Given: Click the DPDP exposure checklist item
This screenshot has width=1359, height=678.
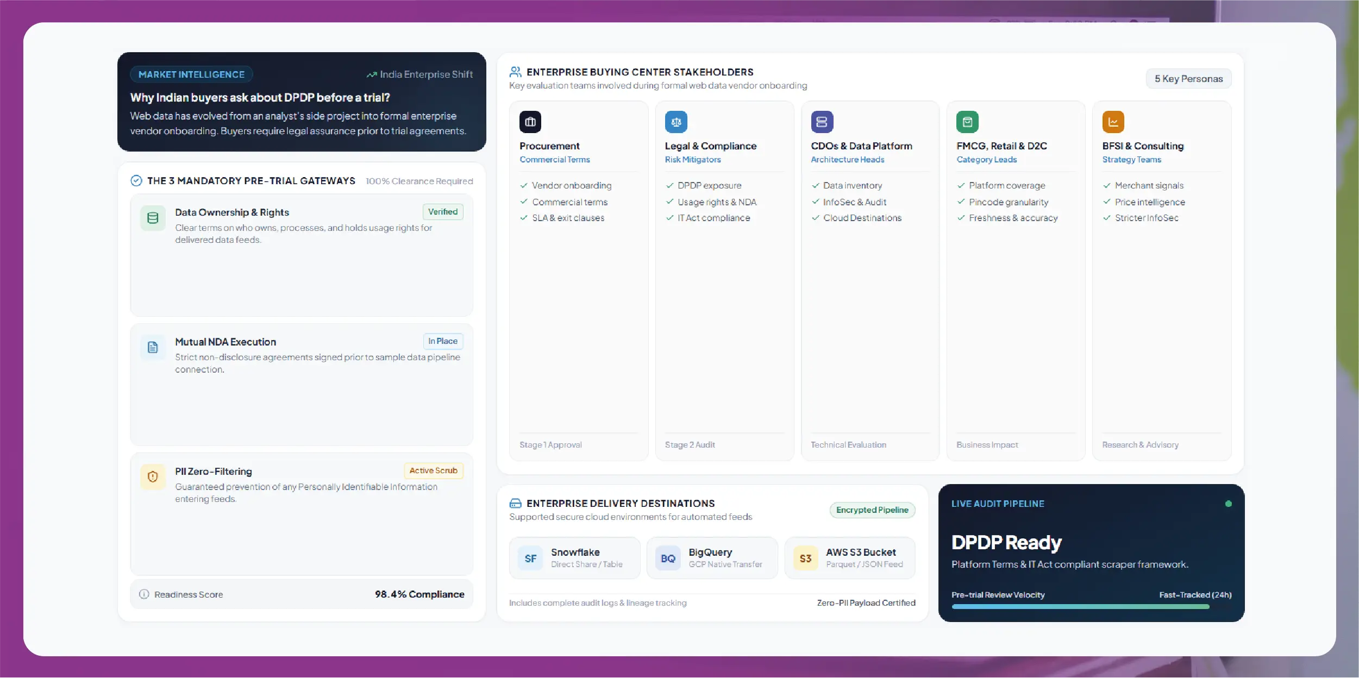Looking at the screenshot, I should [x=704, y=185].
